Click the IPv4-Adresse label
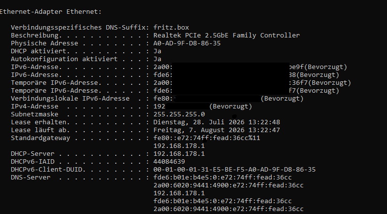Screen dimensions: 387x214 (35, 107)
